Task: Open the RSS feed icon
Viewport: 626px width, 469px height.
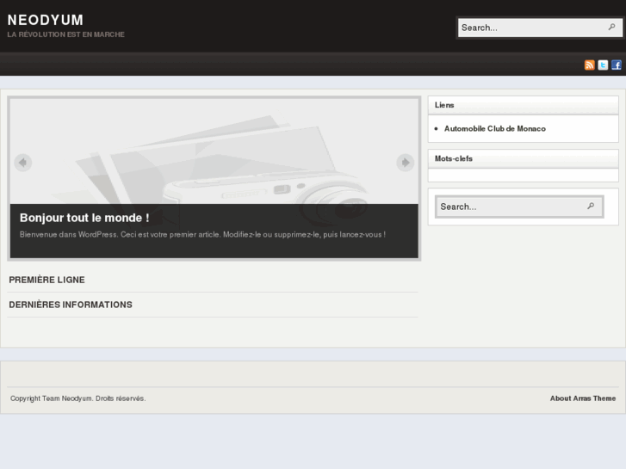Action: [x=589, y=65]
